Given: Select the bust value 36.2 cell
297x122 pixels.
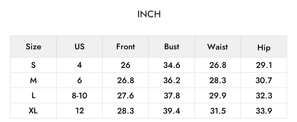Looking at the screenshot, I should [172, 80].
